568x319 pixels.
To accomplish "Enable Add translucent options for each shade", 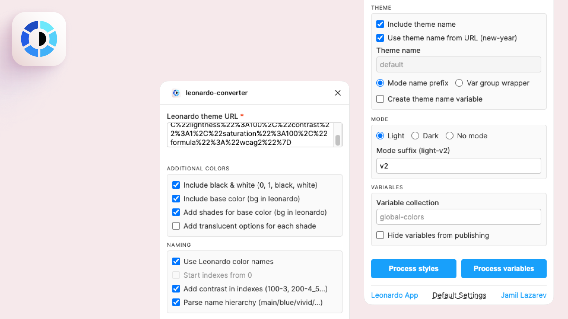I will pyautogui.click(x=176, y=226).
